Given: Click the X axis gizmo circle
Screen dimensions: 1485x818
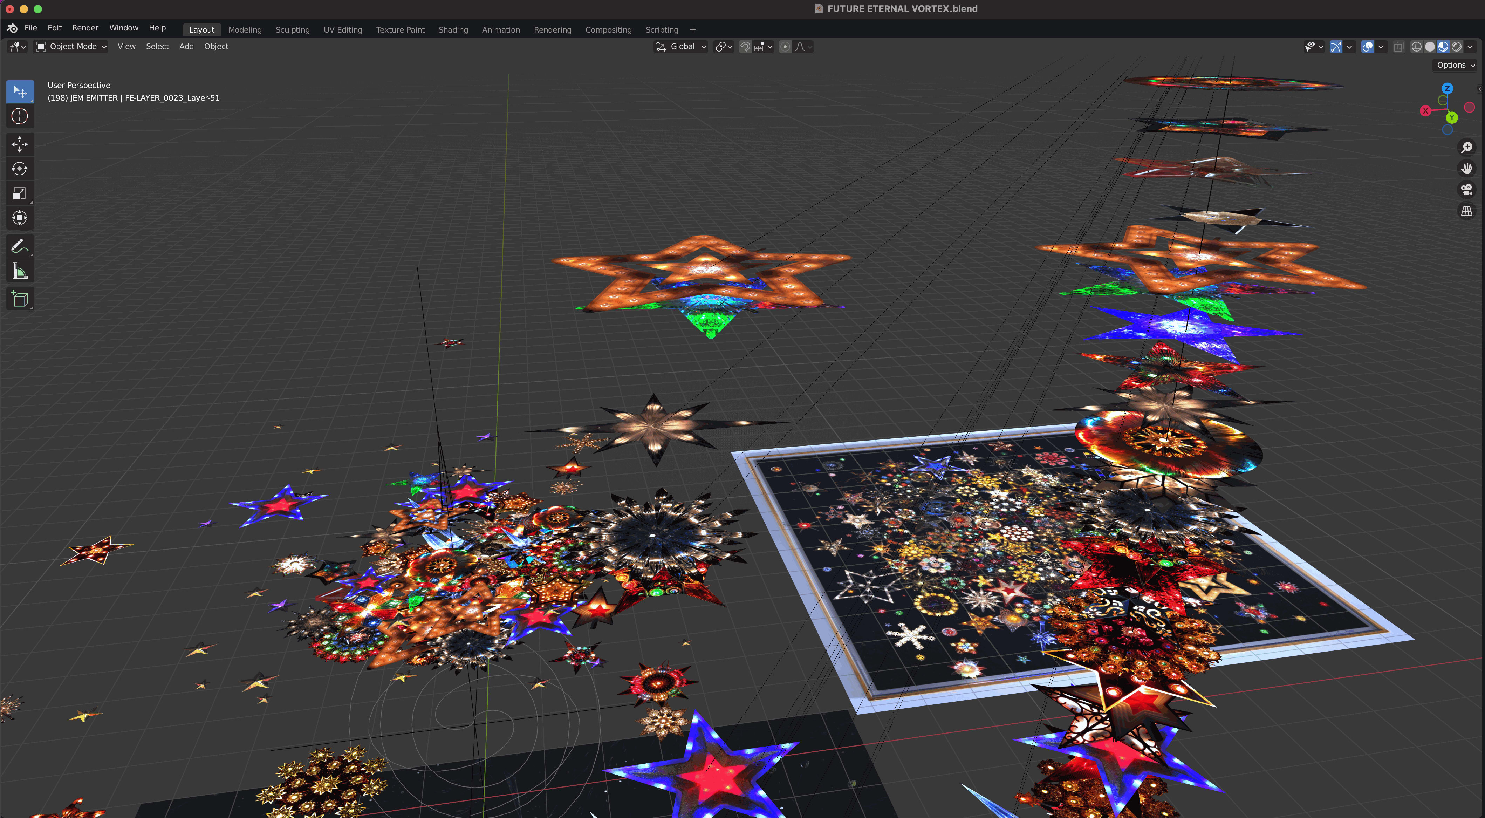Looking at the screenshot, I should point(1426,111).
